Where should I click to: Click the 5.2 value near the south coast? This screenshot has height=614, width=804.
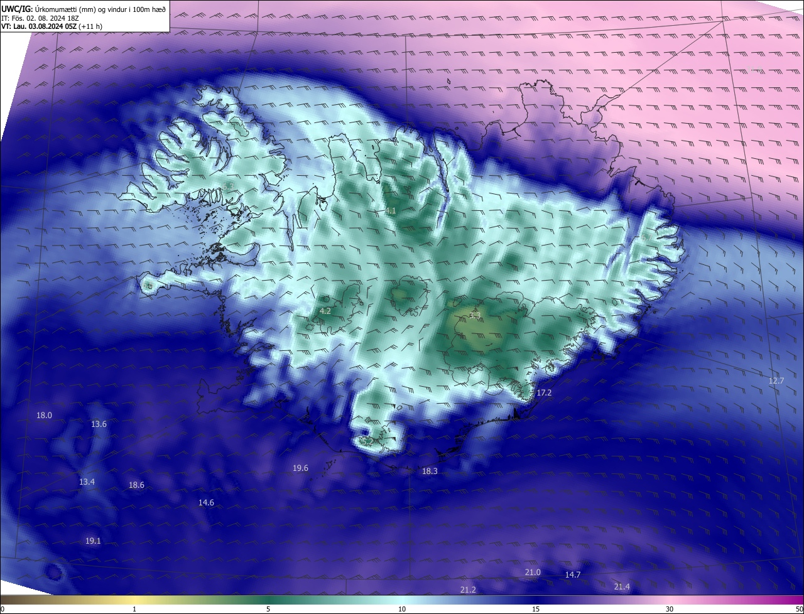pyautogui.click(x=367, y=442)
